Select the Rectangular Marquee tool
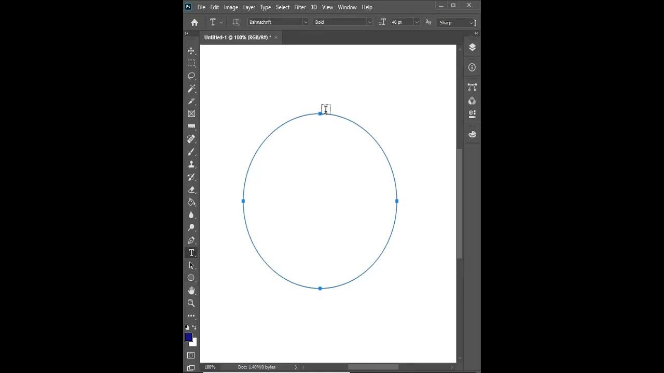Image resolution: width=664 pixels, height=373 pixels. pyautogui.click(x=191, y=63)
